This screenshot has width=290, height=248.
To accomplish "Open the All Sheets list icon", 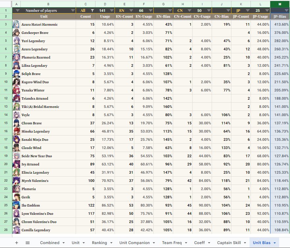I will point(28,243).
